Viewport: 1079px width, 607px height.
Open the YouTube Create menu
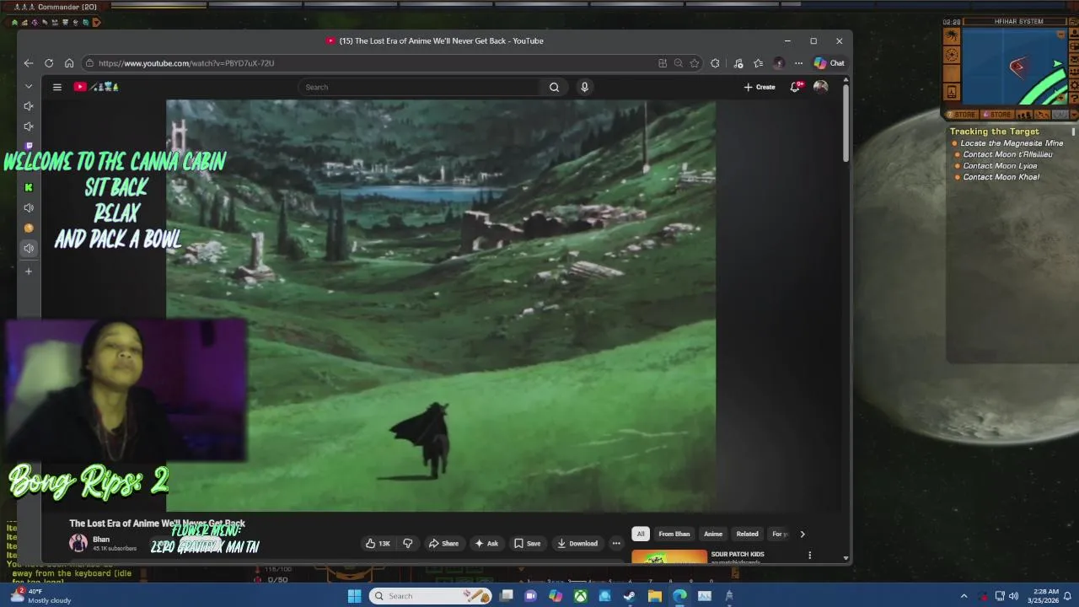pos(760,87)
